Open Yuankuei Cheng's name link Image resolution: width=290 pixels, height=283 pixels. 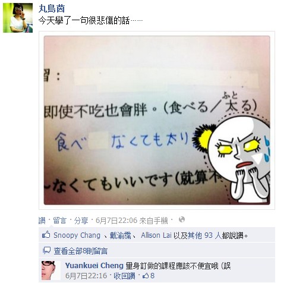coord(94,266)
